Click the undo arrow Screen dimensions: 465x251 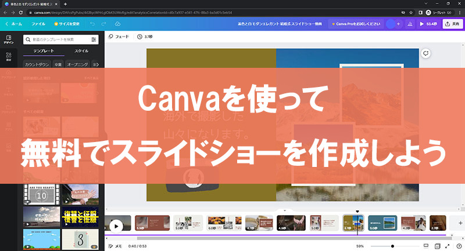point(92,24)
